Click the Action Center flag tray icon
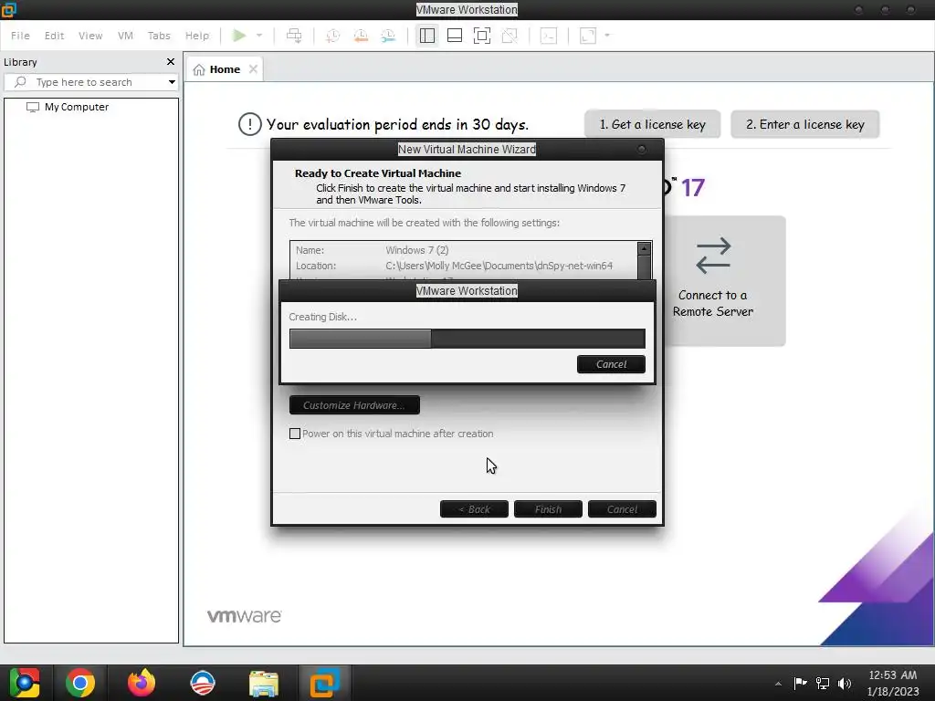This screenshot has height=701, width=935. pos(800,683)
